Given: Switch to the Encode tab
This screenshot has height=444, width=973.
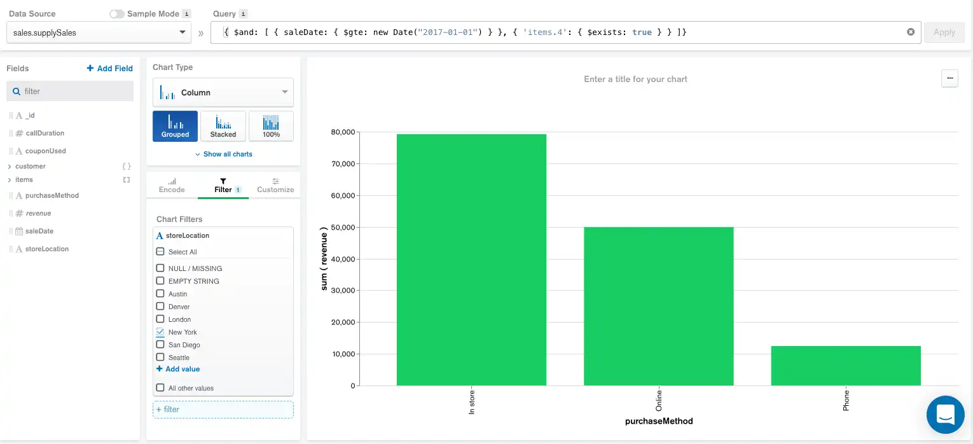Looking at the screenshot, I should click(172, 186).
